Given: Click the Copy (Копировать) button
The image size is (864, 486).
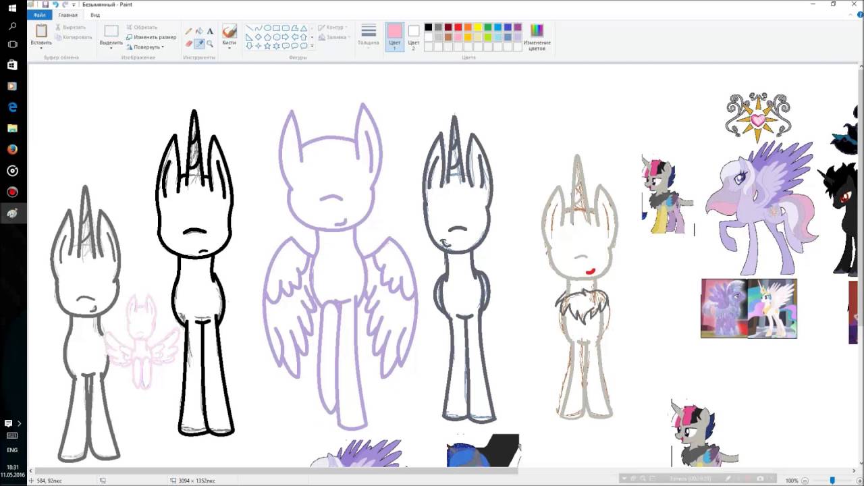Looking at the screenshot, I should pyautogui.click(x=73, y=37).
